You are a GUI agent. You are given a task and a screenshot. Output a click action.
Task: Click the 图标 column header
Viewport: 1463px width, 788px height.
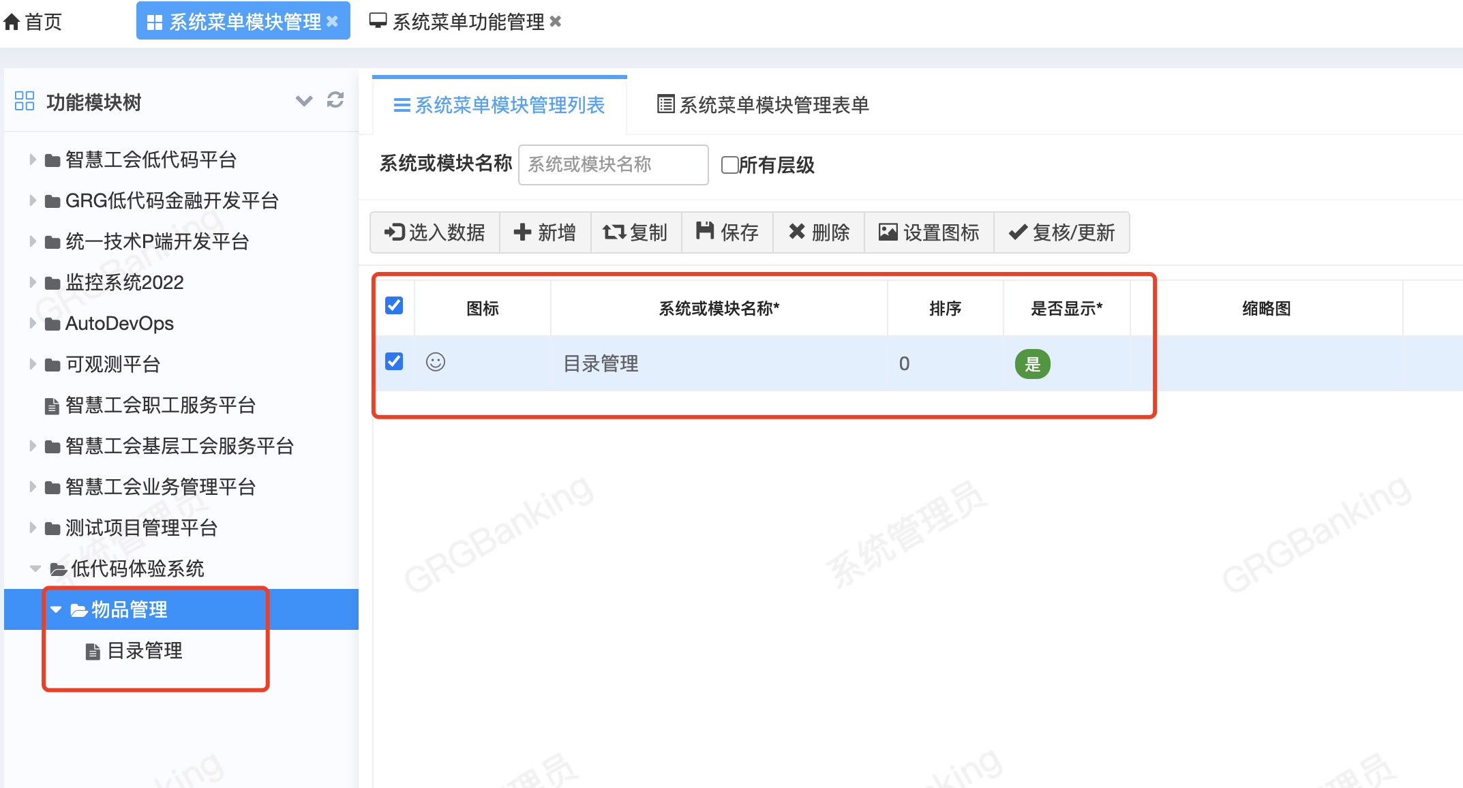[x=483, y=309]
